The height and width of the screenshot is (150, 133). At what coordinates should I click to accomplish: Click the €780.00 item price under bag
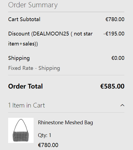click(48, 145)
